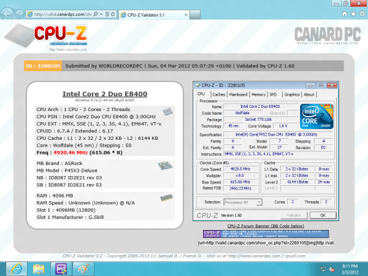Open Internet Explorer from the taskbar
The height and width of the screenshot is (276, 368).
tap(17, 269)
